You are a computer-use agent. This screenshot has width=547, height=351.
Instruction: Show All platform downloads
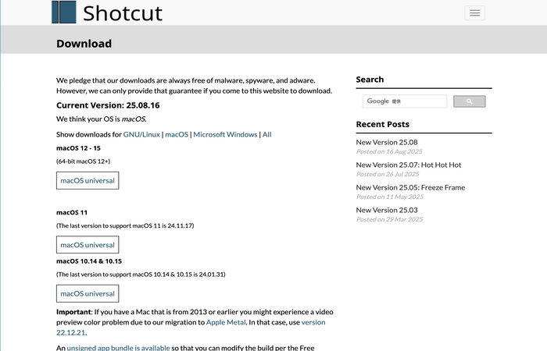(266, 134)
